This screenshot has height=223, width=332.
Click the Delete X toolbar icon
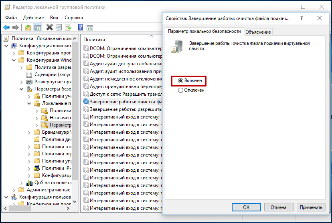(x=49, y=27)
